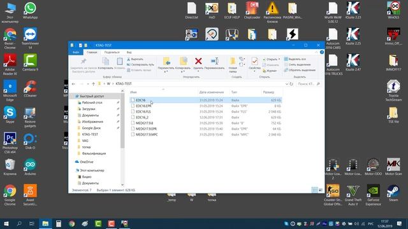Click the red X delete icon in ribbon
Screen dimensions: 408x229
pyautogui.click(x=198, y=61)
